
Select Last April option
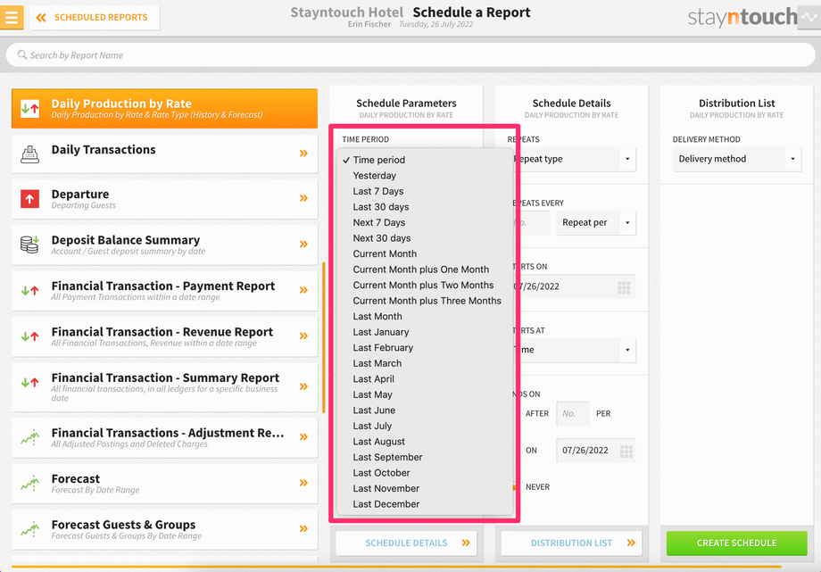pos(425,379)
